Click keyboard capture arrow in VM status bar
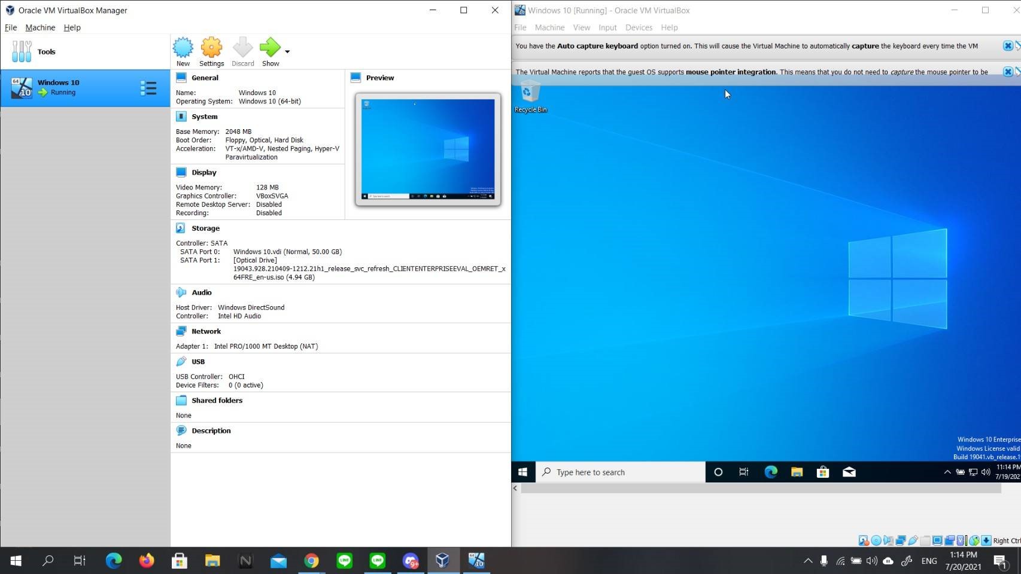1021x574 pixels. [x=986, y=541]
